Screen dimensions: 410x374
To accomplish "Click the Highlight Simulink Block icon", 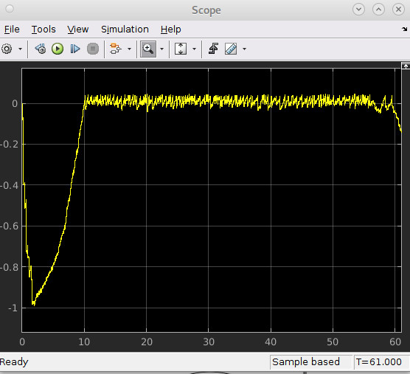I will [115, 49].
